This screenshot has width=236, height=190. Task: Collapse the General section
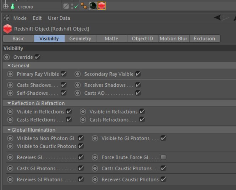pos(9,66)
